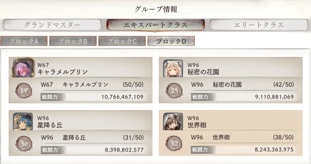Select the エキスパートクラス tab
The width and height of the screenshot is (311, 164).
pos(155,25)
